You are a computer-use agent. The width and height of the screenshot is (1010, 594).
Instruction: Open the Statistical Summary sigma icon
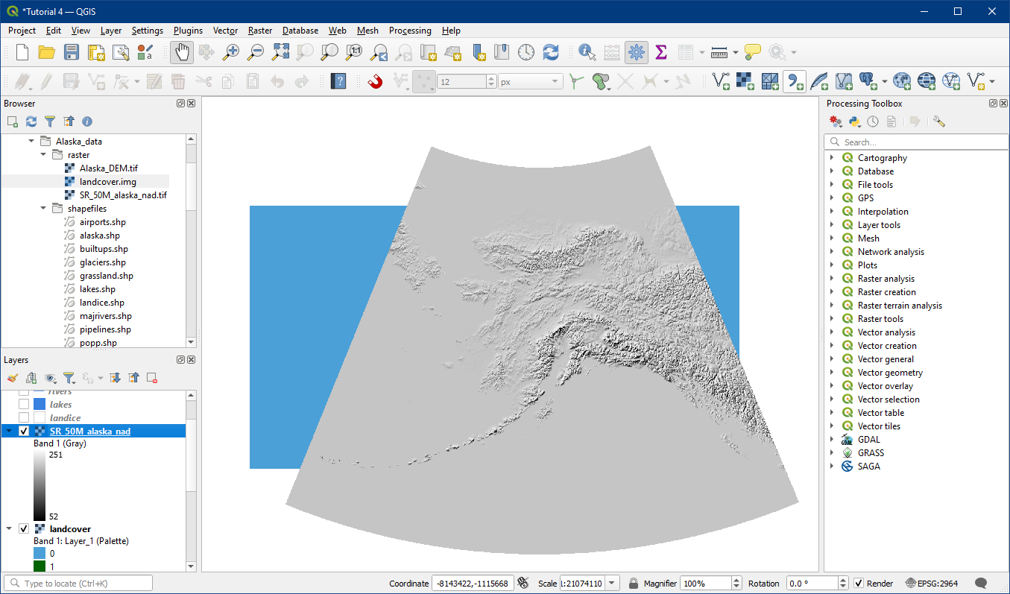660,52
